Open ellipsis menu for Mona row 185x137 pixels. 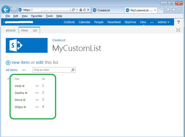(x=37, y=100)
